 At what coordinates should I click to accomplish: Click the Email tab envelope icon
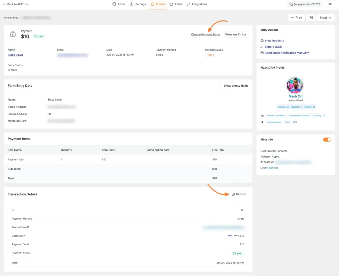click(x=171, y=4)
